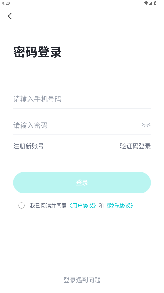Focus the 请输入手机号码 phone field
Image resolution: width=164 pixels, height=293 pixels.
pos(82,99)
